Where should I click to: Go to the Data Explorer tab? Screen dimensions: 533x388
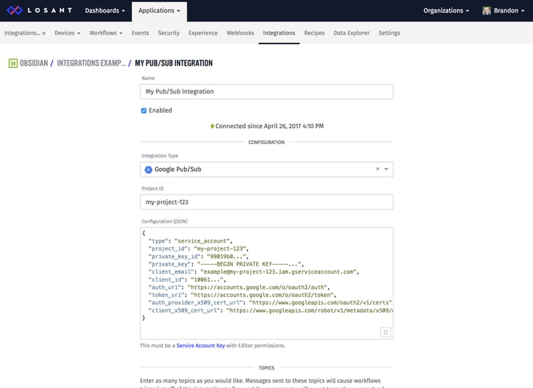[x=351, y=33]
